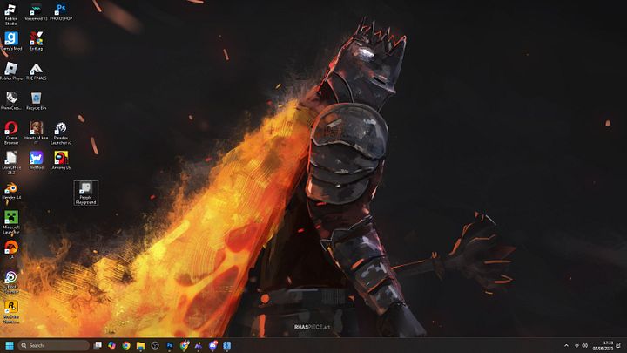Click the WeMod desktop icon
Screen dimensions: 627x353
coord(36,160)
